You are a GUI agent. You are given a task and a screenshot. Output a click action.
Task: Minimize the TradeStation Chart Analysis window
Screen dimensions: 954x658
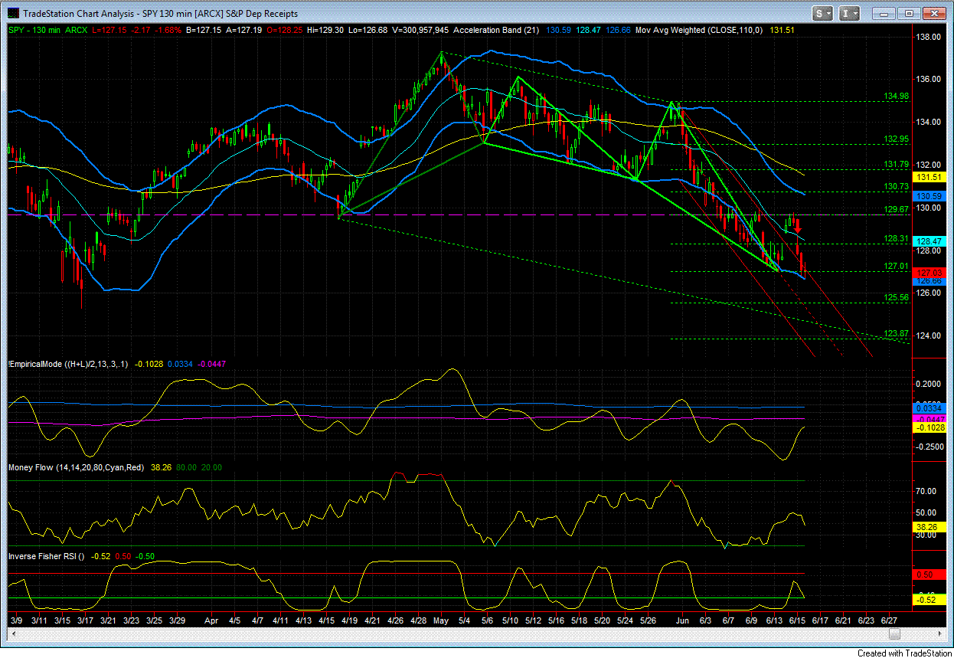pyautogui.click(x=885, y=13)
